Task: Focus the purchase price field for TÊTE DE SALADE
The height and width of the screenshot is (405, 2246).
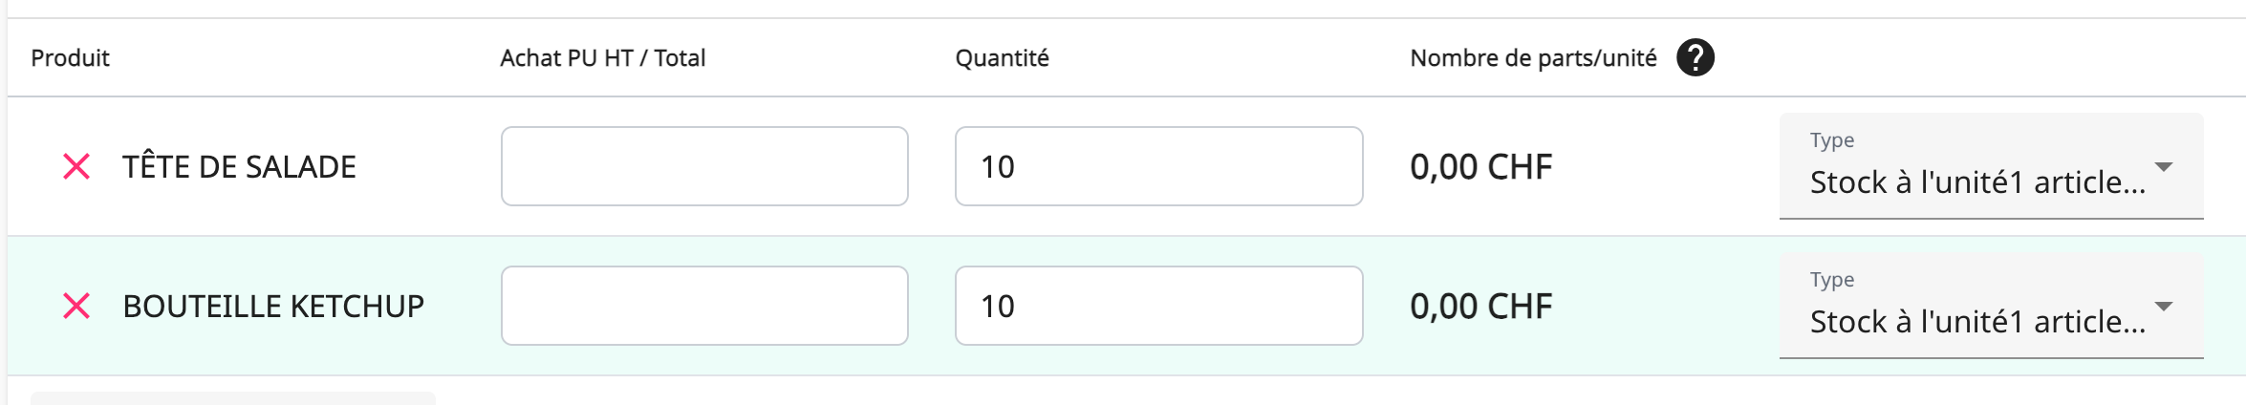Action: click(704, 167)
